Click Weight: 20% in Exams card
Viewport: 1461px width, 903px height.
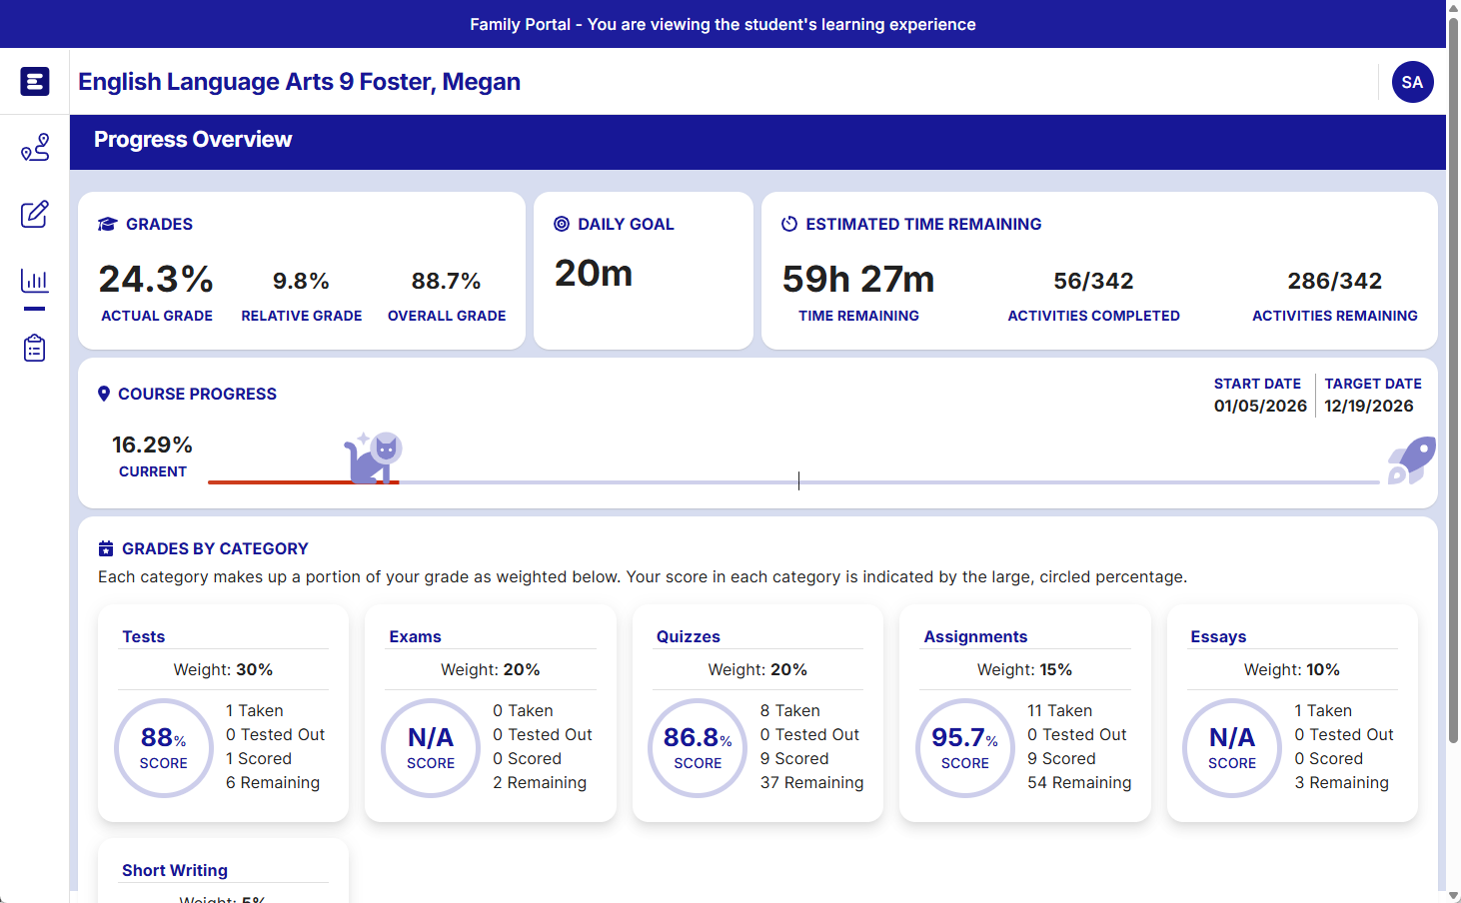[x=491, y=669]
